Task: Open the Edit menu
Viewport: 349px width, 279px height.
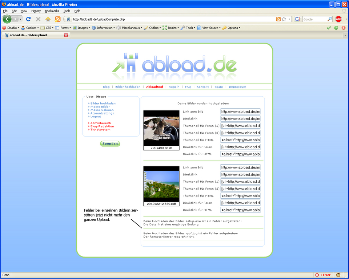Action: click(x=14, y=11)
